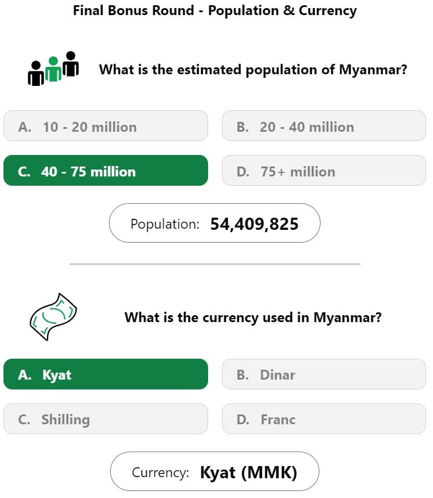
Task: Choose the Dinar currency option
Action: [324, 374]
